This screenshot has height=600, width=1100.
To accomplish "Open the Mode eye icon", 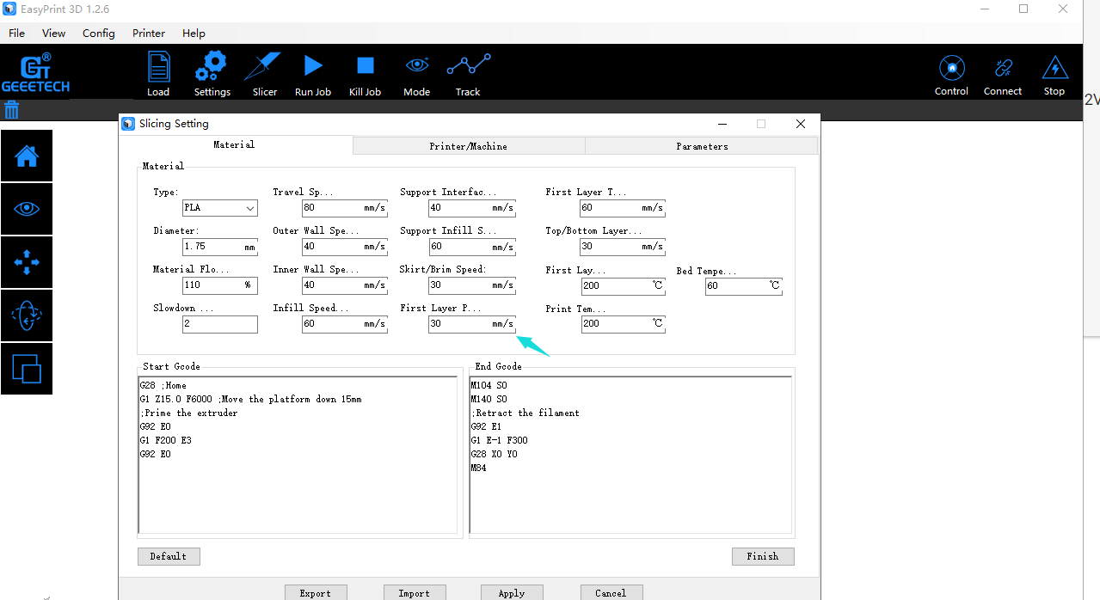I will coord(417,64).
